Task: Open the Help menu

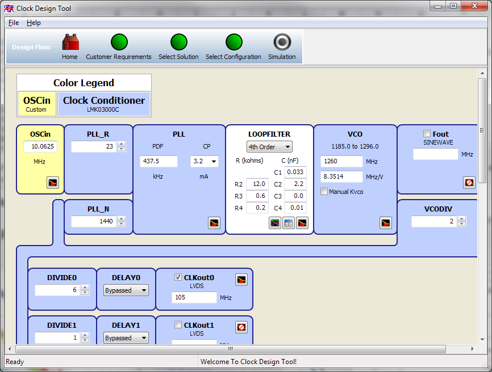Action: 33,22
